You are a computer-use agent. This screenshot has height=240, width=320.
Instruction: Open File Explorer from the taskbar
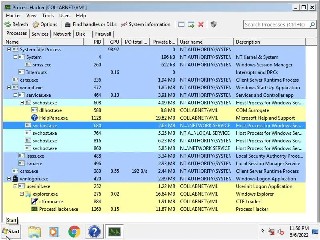pyautogui.click(x=34, y=232)
